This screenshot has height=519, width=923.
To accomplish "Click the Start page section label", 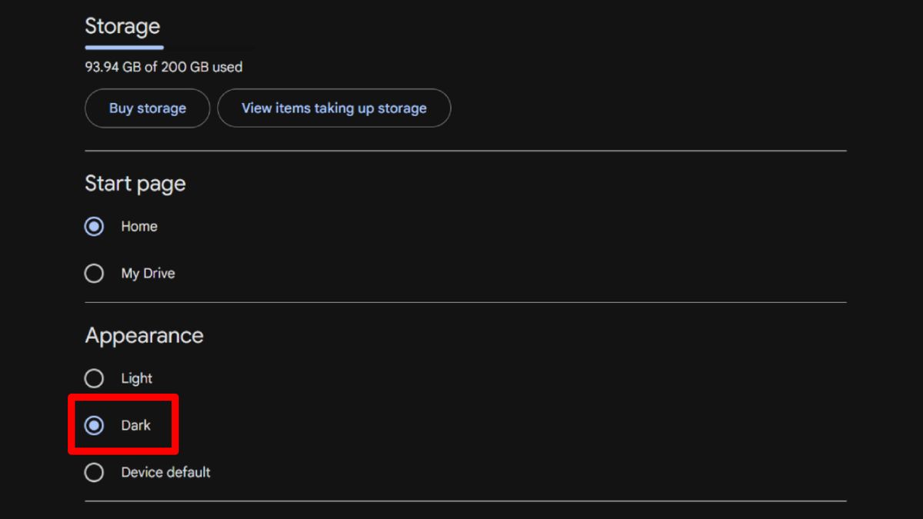I will [x=135, y=184].
